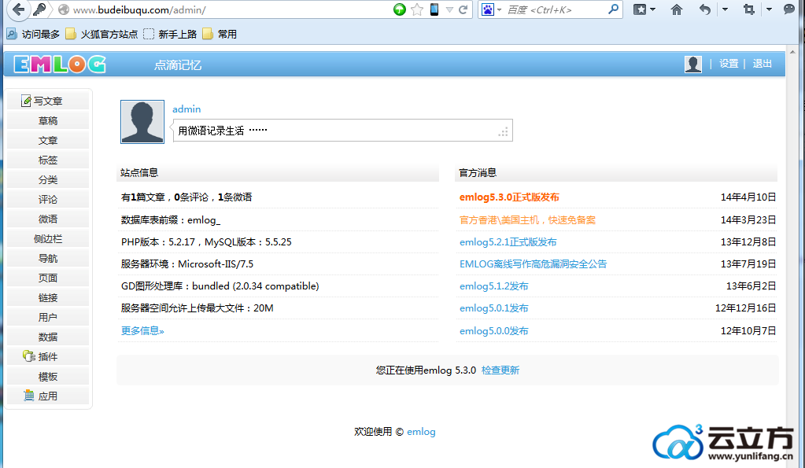
Task: Click the browser back arrow button
Action: tap(18, 9)
